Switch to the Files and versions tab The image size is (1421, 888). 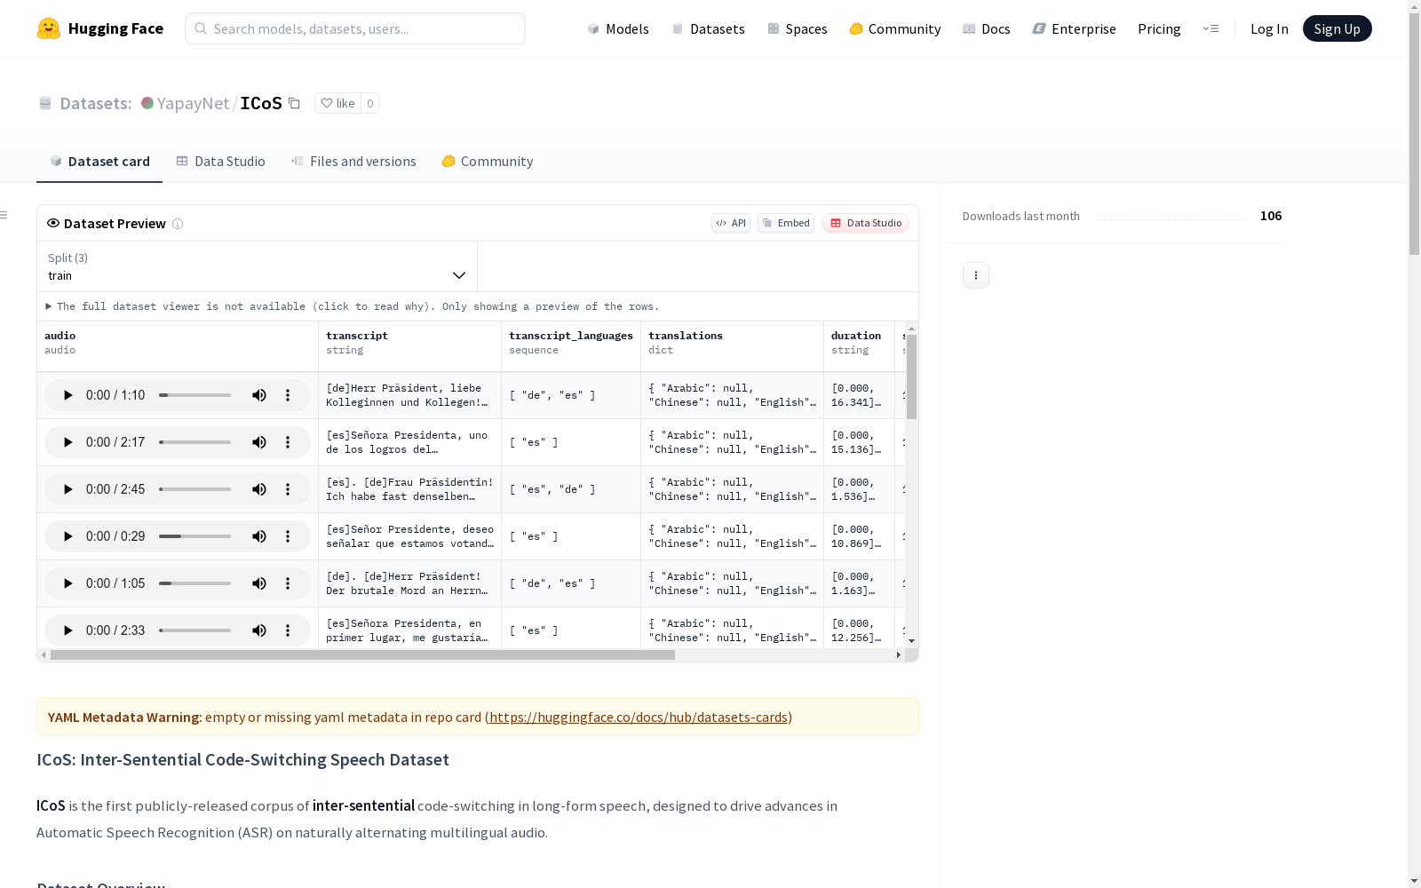pyautogui.click(x=353, y=161)
